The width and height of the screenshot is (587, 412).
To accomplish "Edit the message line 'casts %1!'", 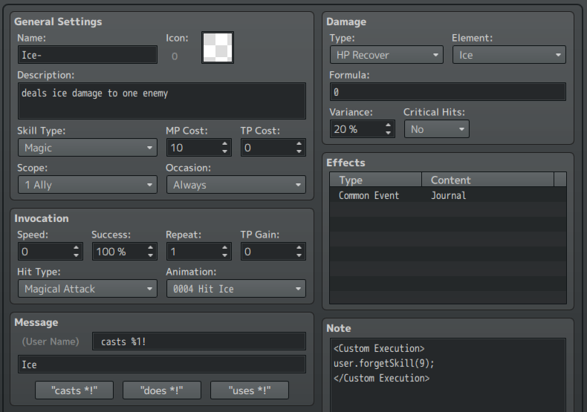I will 199,341.
